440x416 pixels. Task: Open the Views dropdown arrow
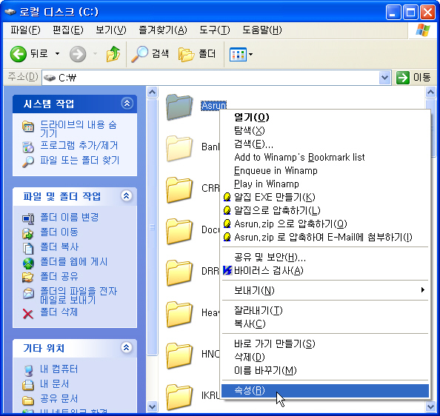pyautogui.click(x=250, y=54)
